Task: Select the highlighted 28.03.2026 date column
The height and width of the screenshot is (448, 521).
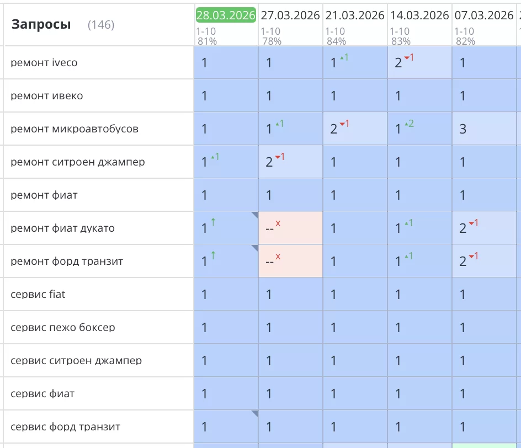Action: tap(226, 15)
